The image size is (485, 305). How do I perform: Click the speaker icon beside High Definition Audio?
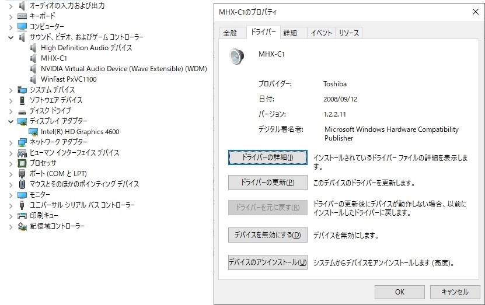click(33, 48)
